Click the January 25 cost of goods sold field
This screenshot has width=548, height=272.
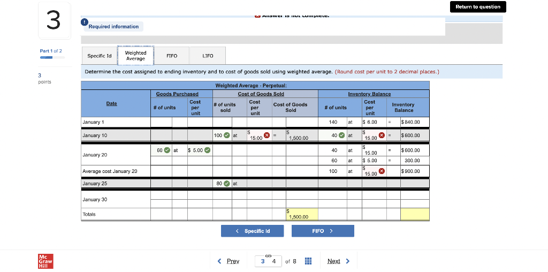click(x=302, y=183)
